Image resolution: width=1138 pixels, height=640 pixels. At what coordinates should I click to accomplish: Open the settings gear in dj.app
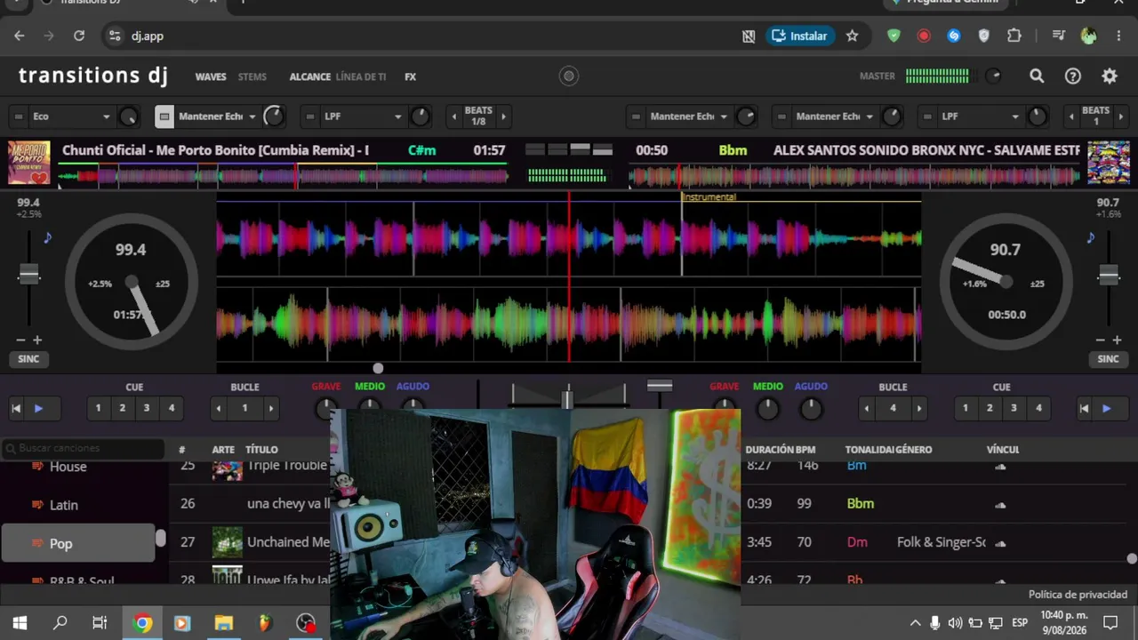coord(1110,76)
